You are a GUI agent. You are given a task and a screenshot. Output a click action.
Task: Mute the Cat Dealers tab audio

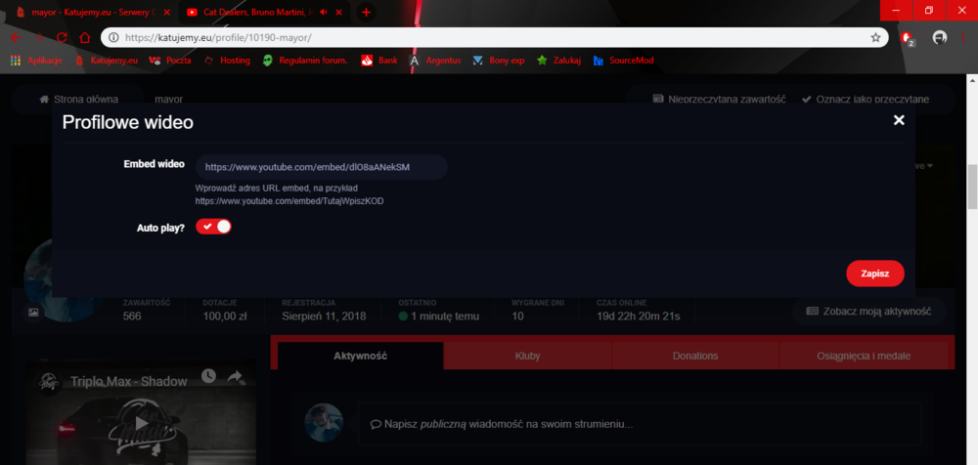(x=324, y=12)
